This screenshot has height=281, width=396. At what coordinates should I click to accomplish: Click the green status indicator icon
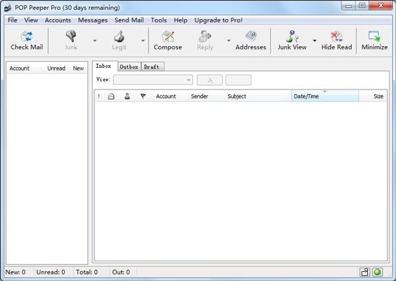[x=378, y=272]
